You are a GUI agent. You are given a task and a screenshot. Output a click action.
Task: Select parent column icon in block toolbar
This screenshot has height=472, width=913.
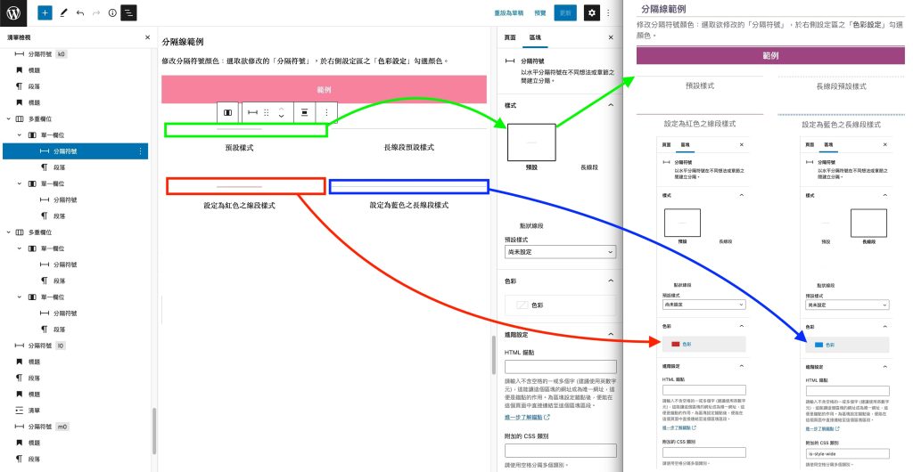coord(227,113)
